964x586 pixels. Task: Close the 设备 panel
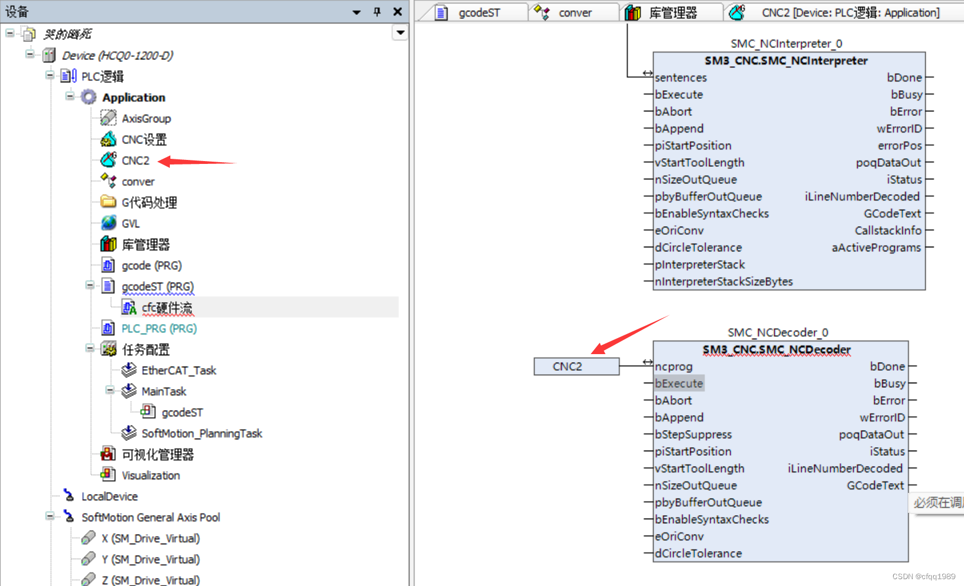398,11
